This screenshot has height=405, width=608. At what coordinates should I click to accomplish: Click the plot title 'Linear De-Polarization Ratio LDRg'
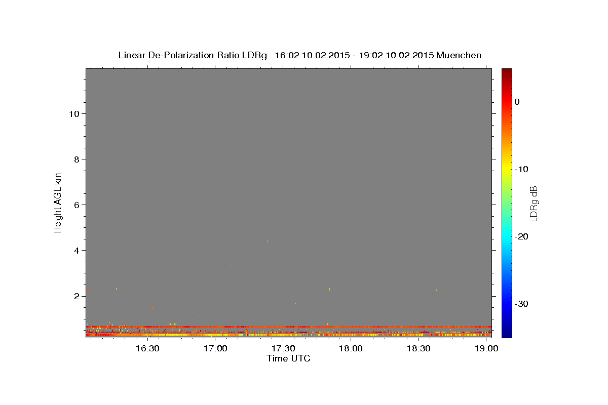pyautogui.click(x=193, y=55)
